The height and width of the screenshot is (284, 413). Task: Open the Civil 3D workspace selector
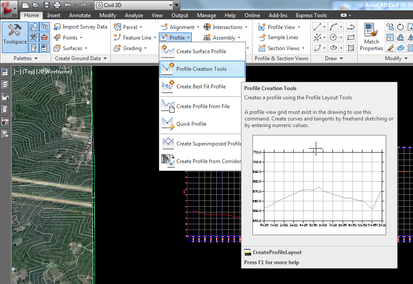(x=132, y=6)
